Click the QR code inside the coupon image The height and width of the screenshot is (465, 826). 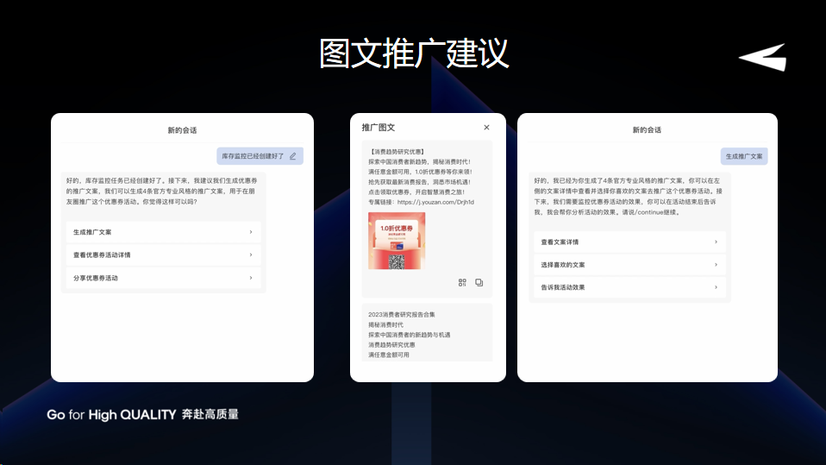[x=397, y=261]
